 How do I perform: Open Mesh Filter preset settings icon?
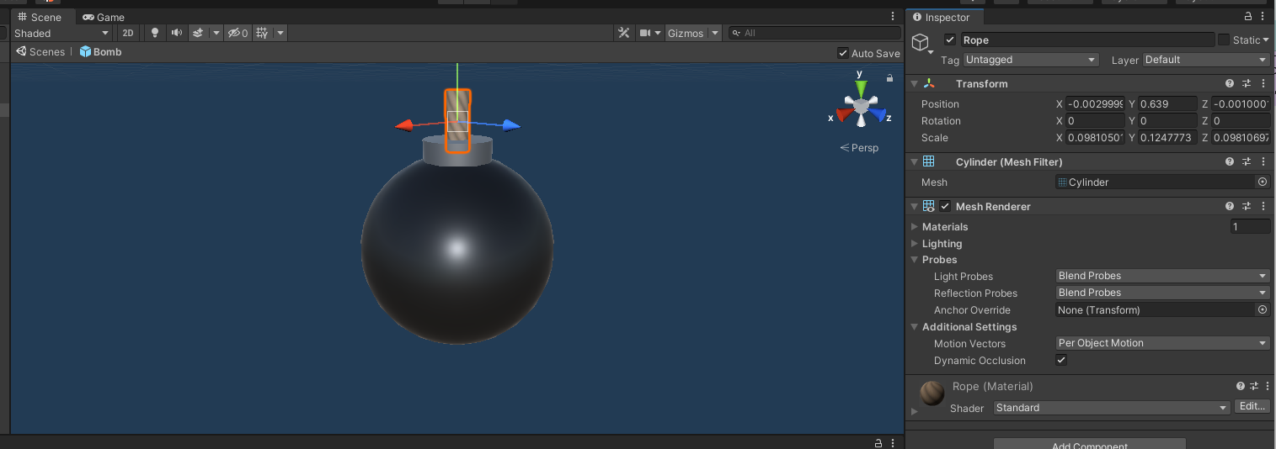[x=1247, y=161]
